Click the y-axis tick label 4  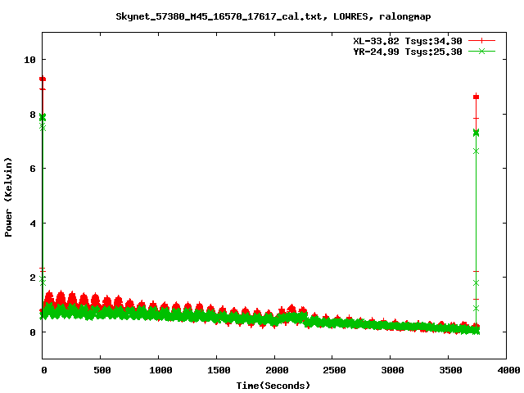click(33, 224)
